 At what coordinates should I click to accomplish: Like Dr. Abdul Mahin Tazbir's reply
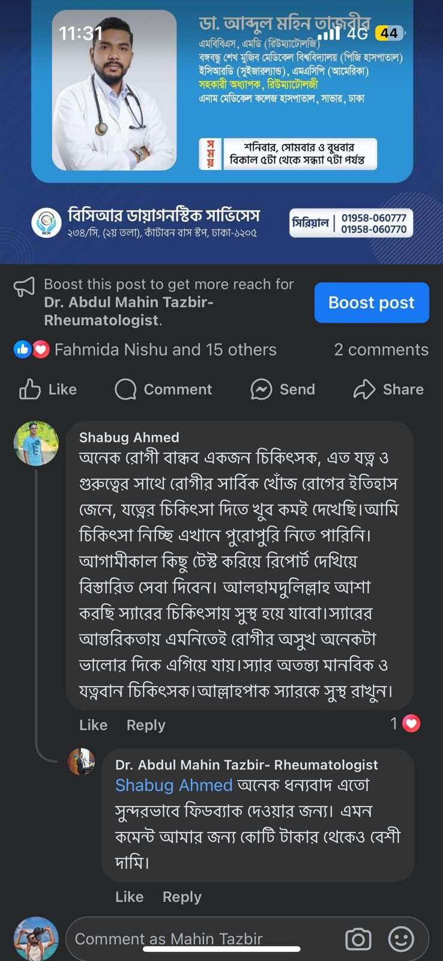tap(129, 897)
